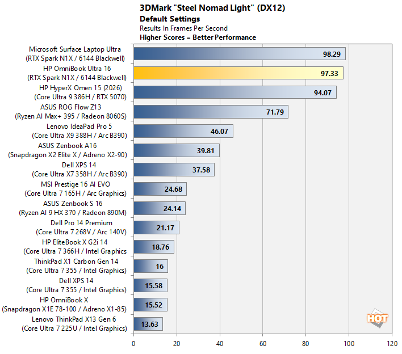Select the 15.58 score value
The height and width of the screenshot is (354, 402).
click(153, 285)
